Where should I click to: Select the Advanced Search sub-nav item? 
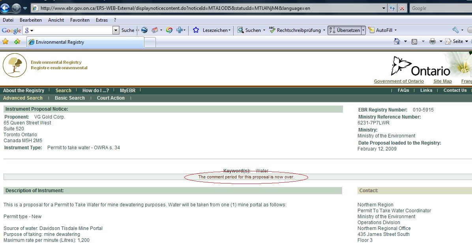pyautogui.click(x=23, y=98)
